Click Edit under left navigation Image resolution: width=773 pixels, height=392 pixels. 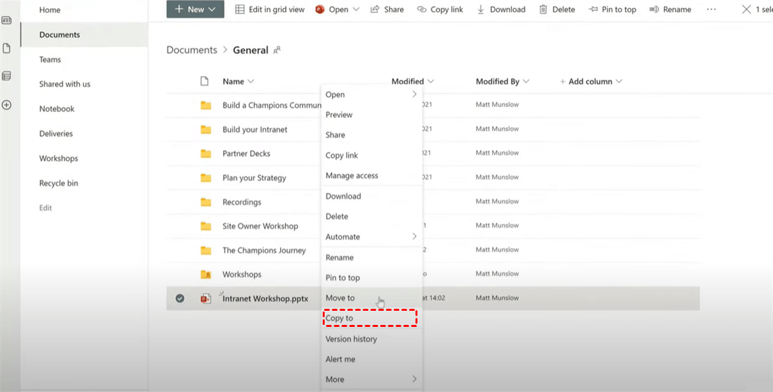(x=46, y=208)
